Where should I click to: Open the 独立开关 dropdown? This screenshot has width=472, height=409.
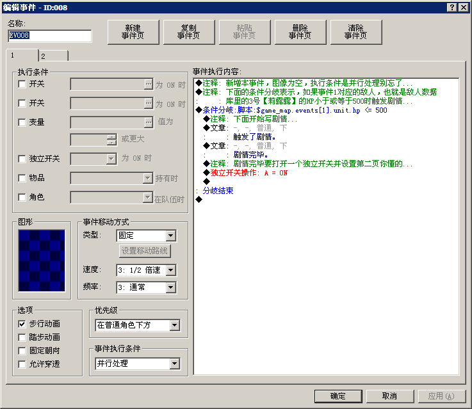coord(111,159)
